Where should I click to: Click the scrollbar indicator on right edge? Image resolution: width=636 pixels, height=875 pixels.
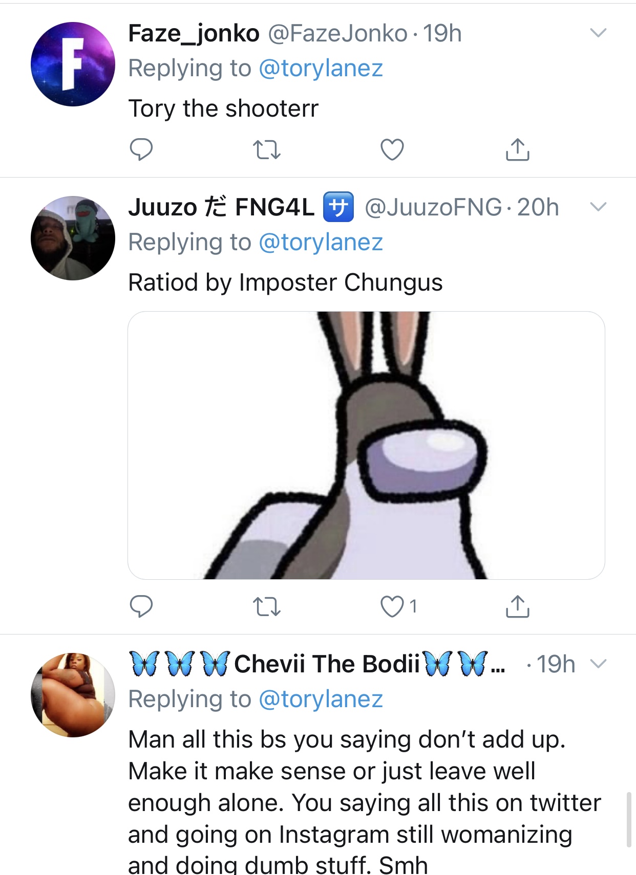[x=629, y=820]
